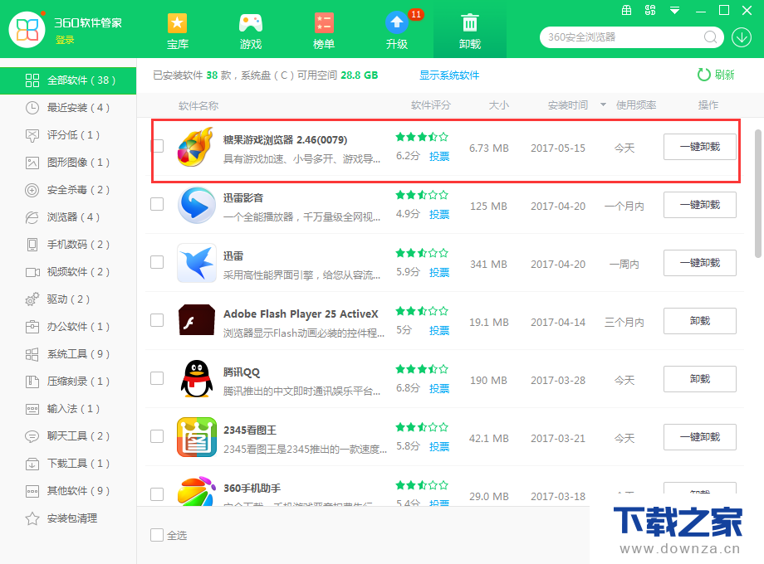The image size is (764, 564).
Task: Open the 榜单 rankings tab
Action: [324, 32]
